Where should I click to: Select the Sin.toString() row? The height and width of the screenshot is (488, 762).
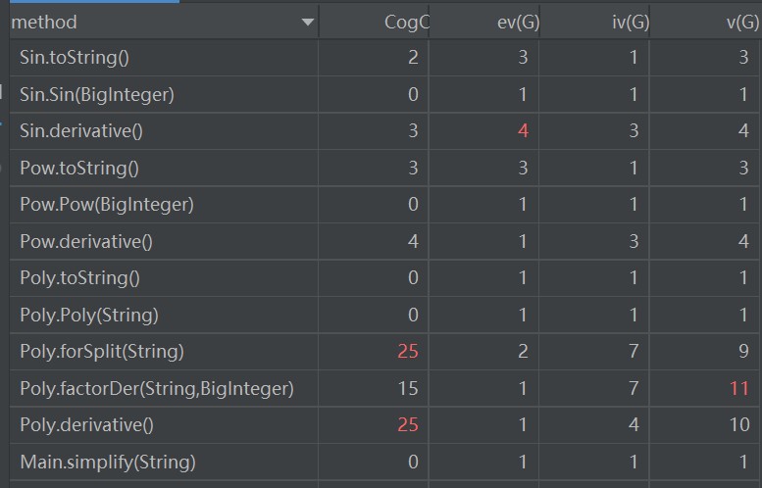[x=75, y=58]
